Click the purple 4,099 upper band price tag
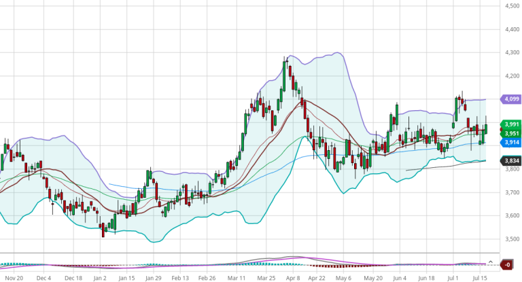 point(510,99)
